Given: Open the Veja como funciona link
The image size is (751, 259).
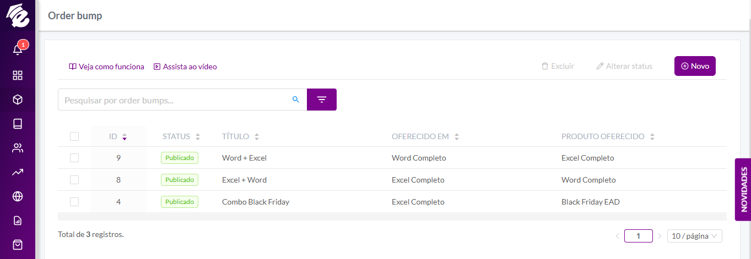Looking at the screenshot, I should (x=106, y=67).
